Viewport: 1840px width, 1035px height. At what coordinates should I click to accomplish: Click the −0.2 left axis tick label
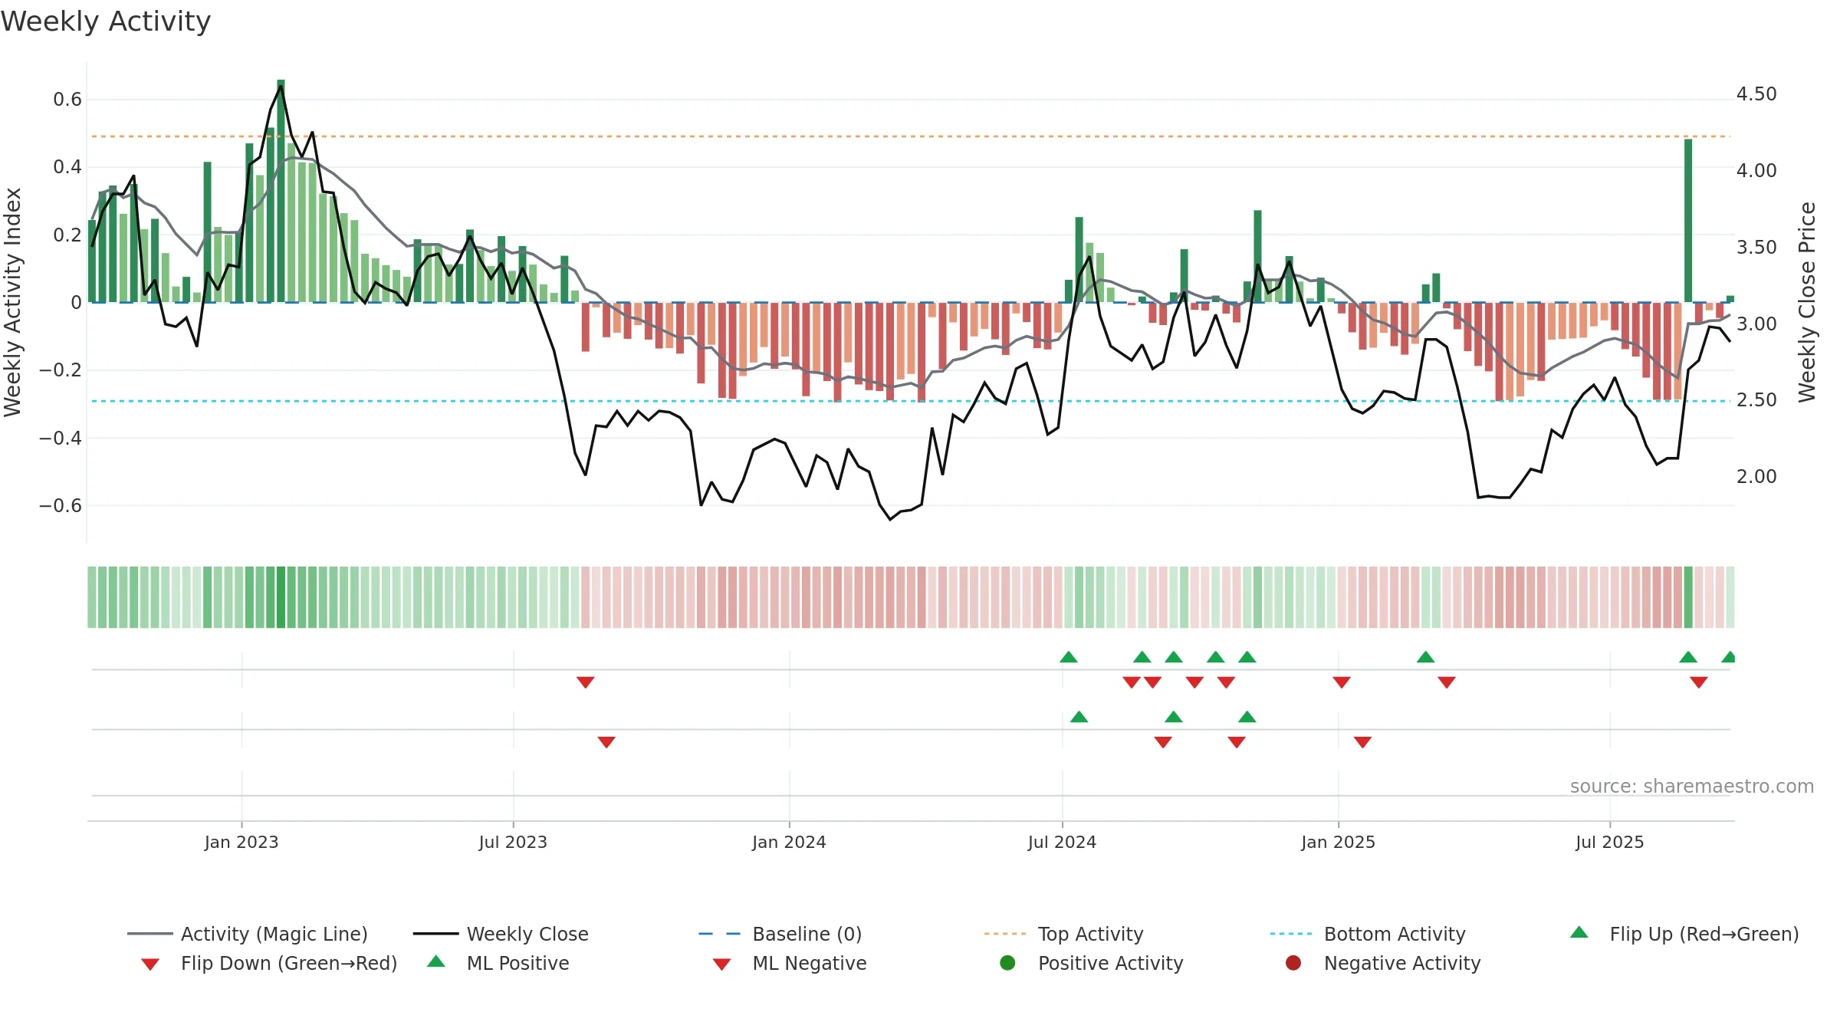(61, 370)
